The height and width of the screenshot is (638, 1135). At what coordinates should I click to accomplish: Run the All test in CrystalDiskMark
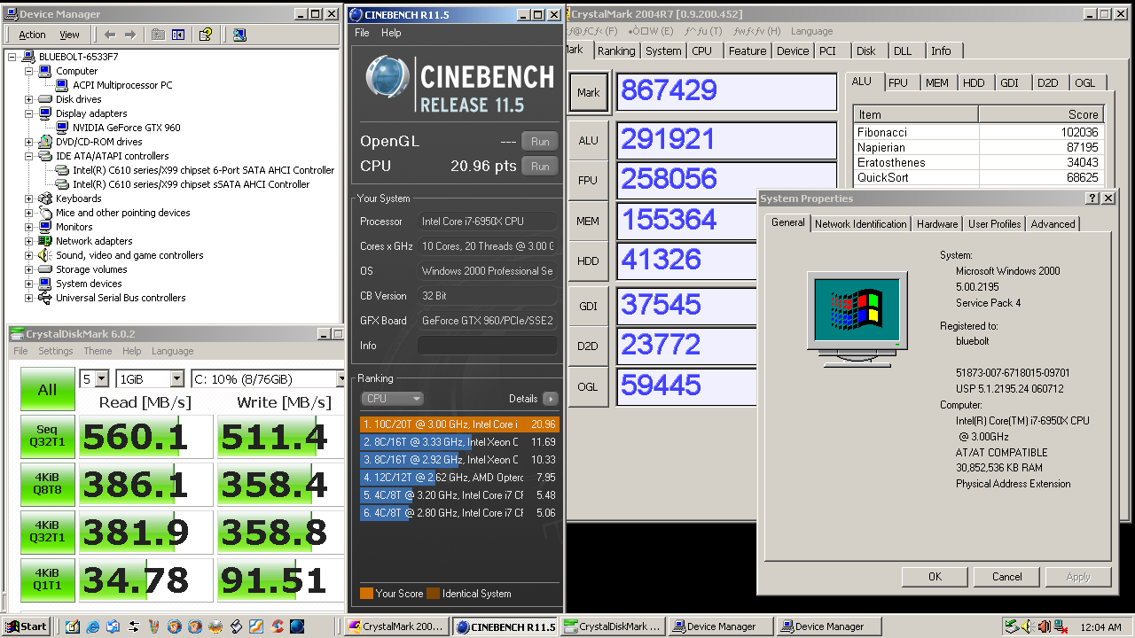pyautogui.click(x=47, y=388)
